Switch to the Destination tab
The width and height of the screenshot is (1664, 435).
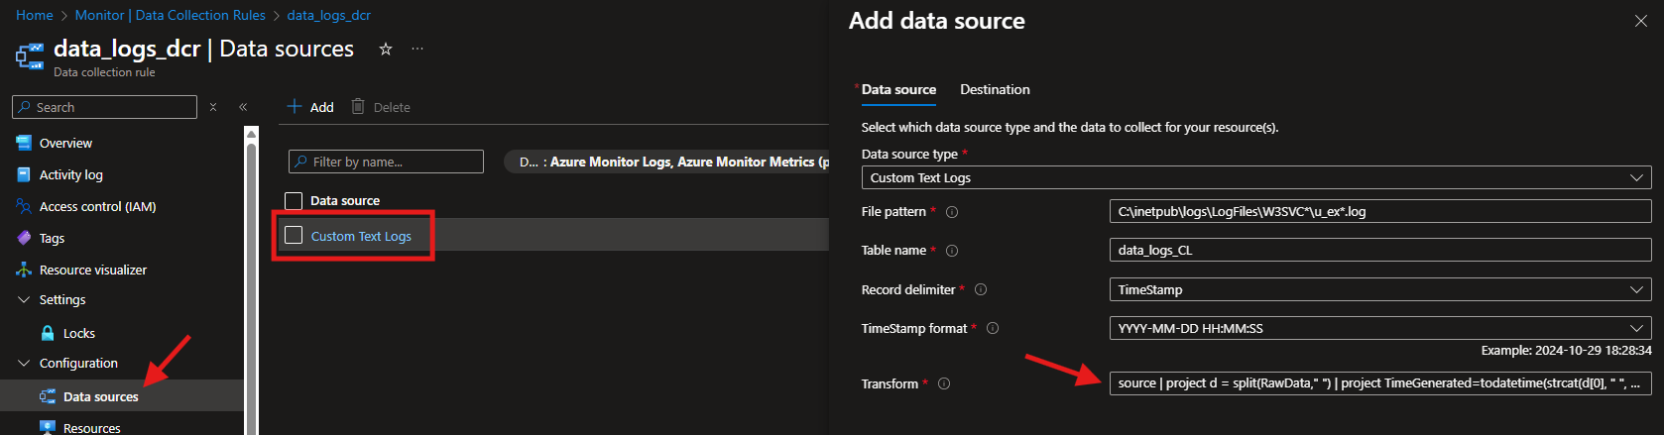(x=995, y=90)
